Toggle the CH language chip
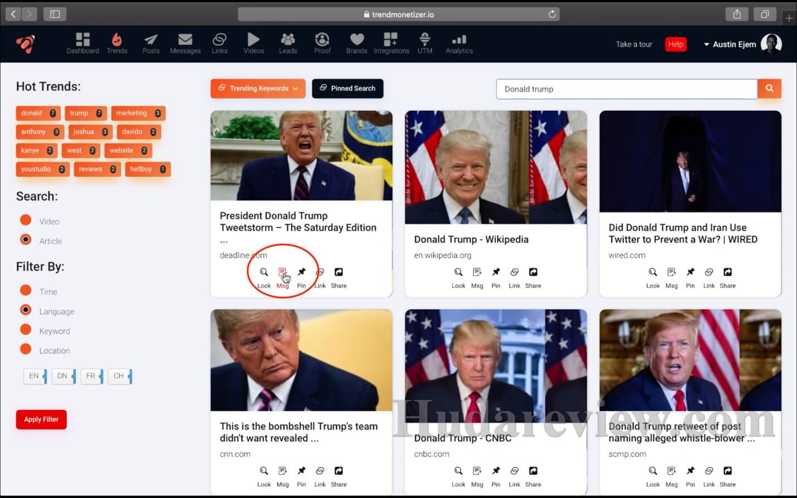 click(x=120, y=376)
